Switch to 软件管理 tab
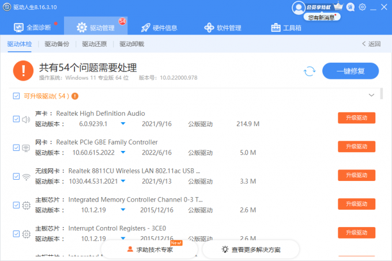The height and width of the screenshot is (261, 392). tap(223, 28)
